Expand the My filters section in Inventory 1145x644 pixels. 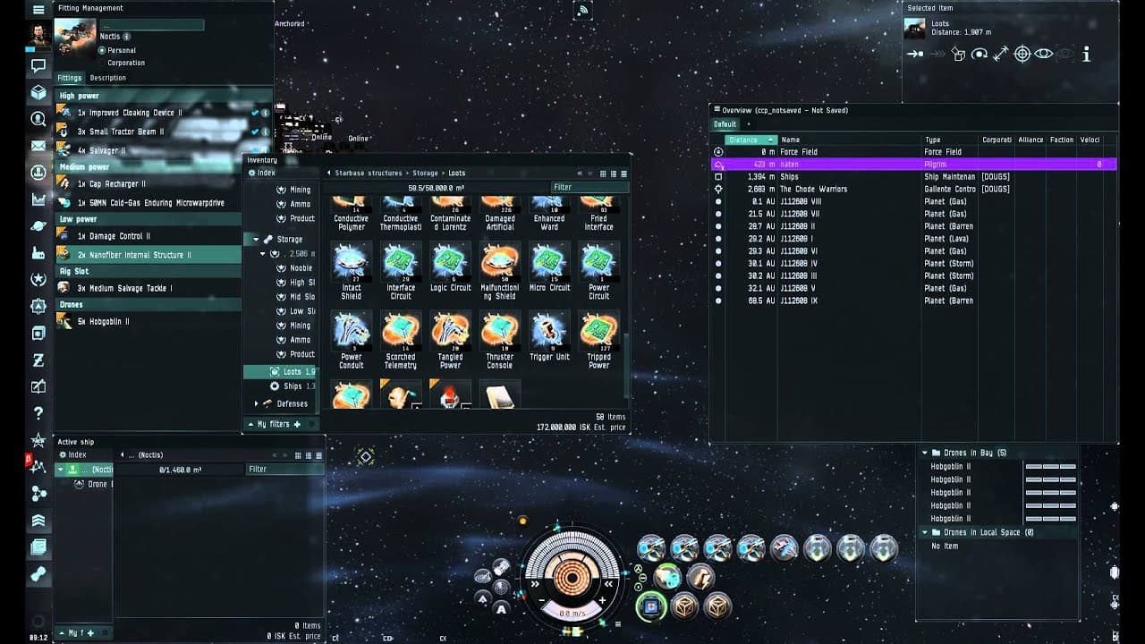point(250,424)
